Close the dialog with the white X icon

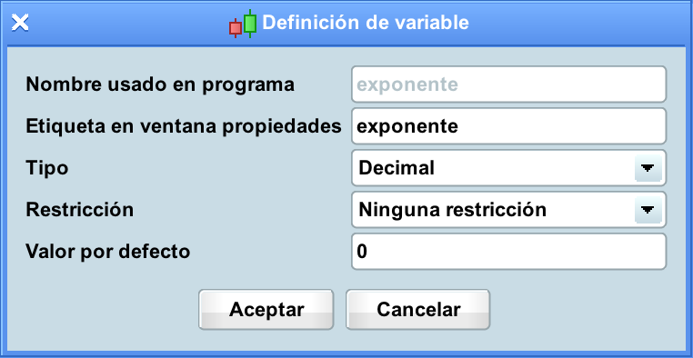click(20, 22)
